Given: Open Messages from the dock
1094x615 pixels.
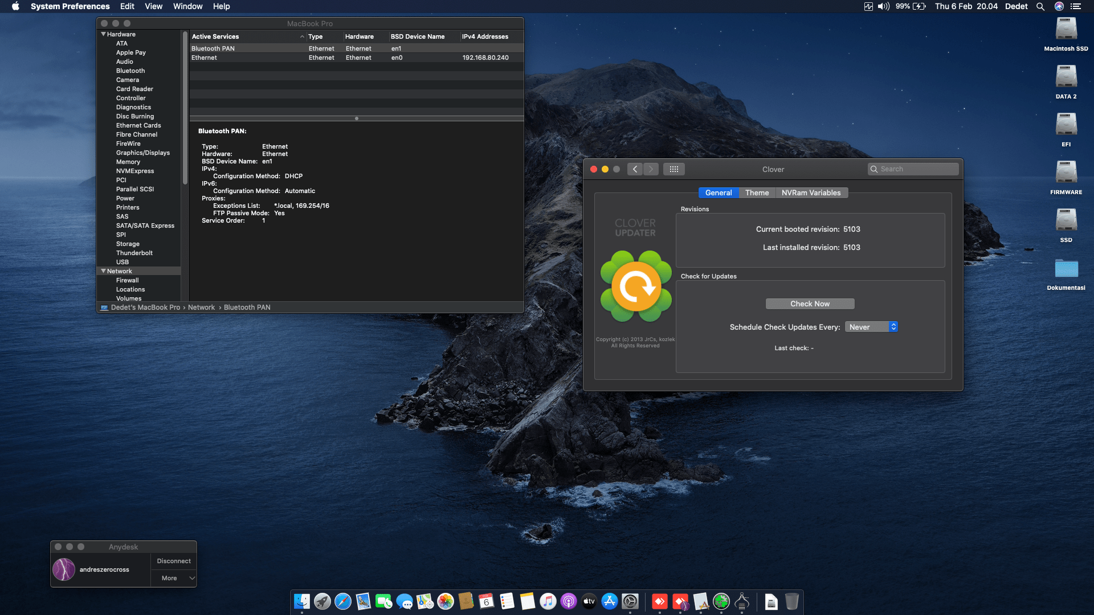Looking at the screenshot, I should [x=405, y=601].
